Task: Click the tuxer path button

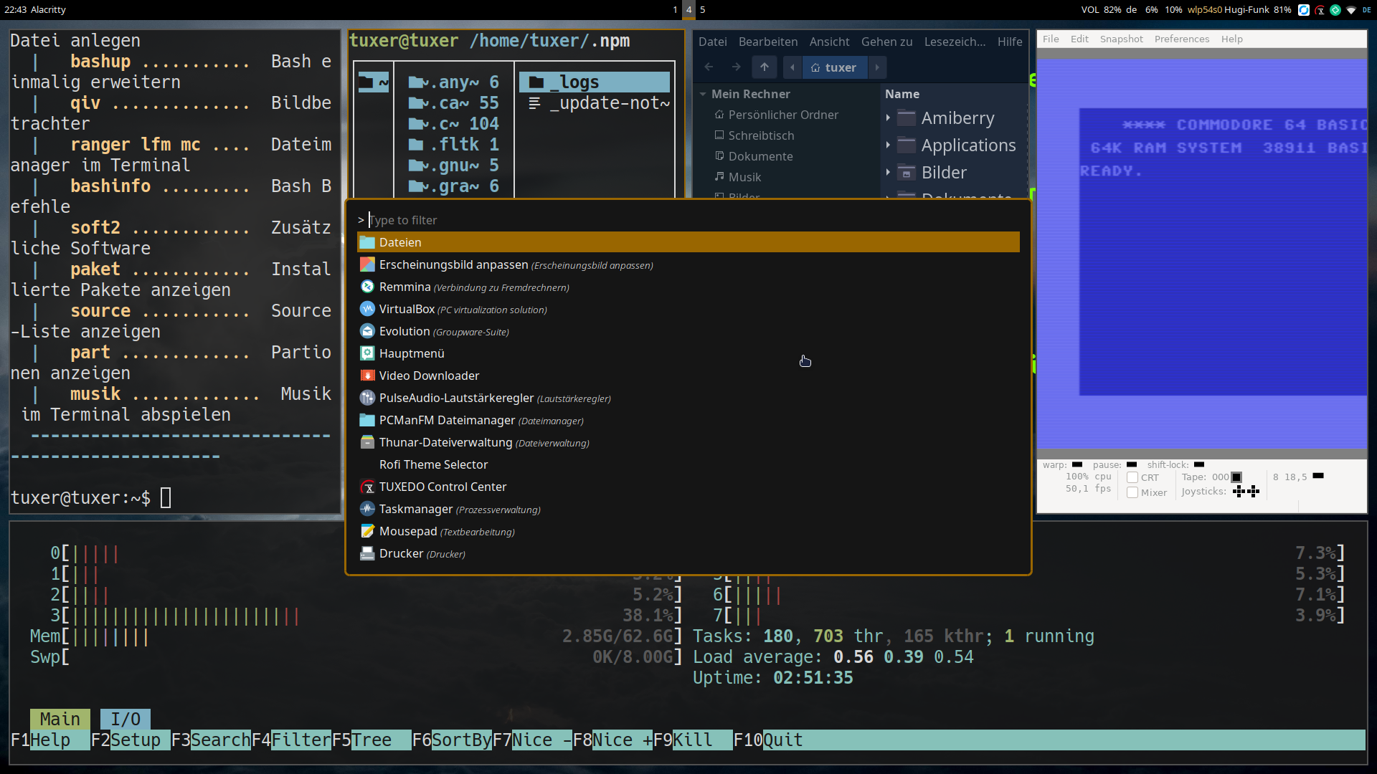Action: coord(833,67)
